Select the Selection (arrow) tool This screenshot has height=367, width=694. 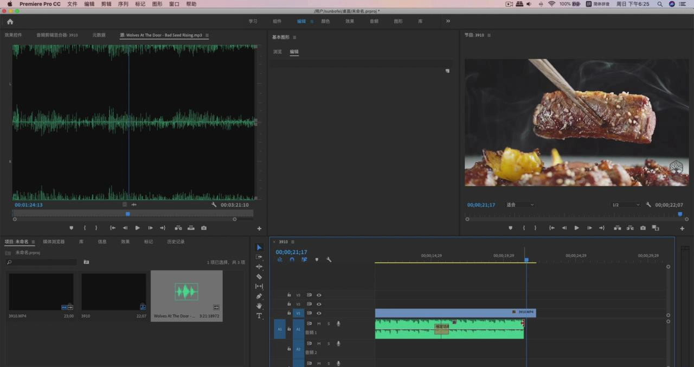click(259, 248)
